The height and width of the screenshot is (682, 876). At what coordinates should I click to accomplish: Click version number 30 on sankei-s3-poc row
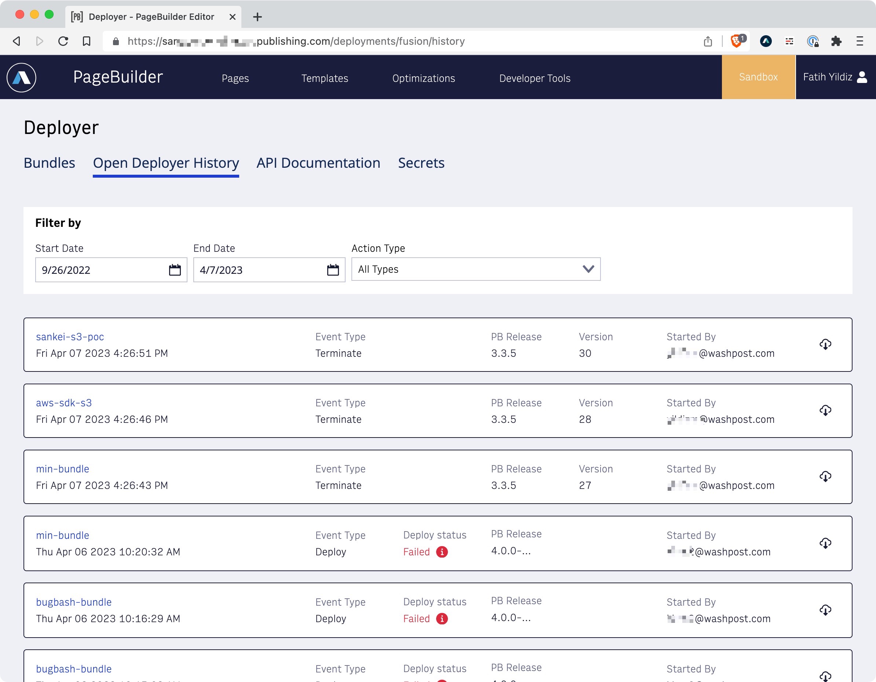click(585, 353)
